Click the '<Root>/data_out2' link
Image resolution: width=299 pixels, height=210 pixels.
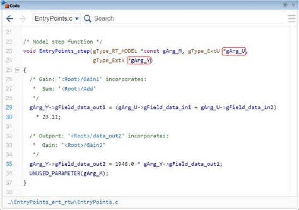click(x=96, y=136)
